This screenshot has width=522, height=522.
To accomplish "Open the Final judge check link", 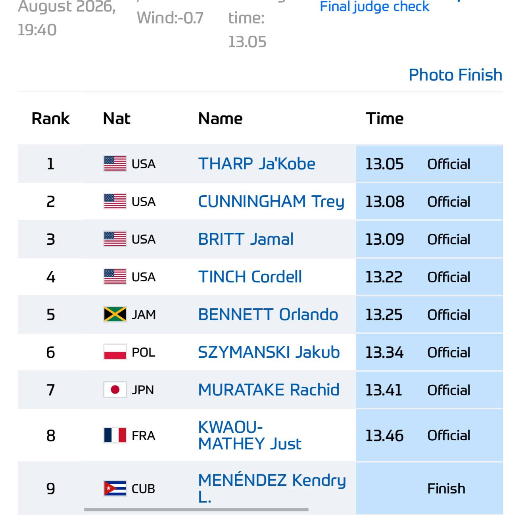I will tap(374, 6).
